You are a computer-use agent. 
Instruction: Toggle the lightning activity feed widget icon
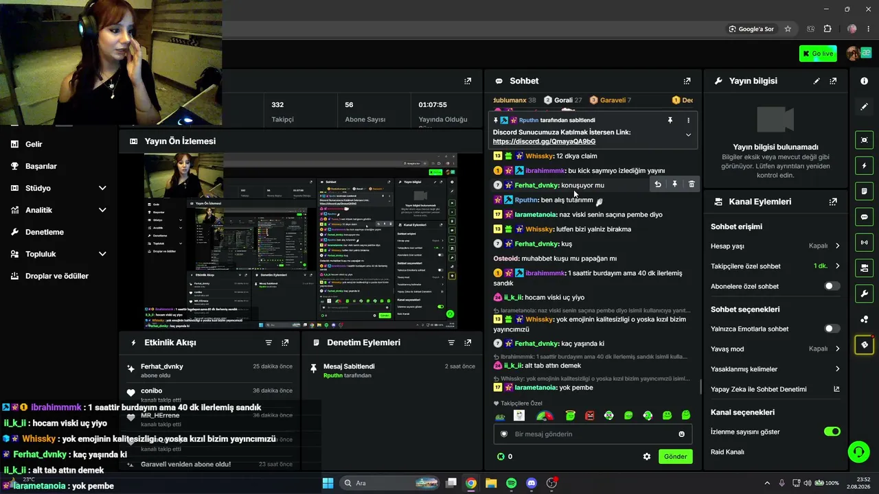864,165
